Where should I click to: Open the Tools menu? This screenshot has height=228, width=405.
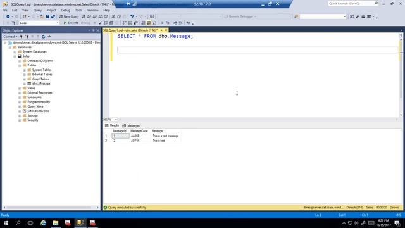[78, 10]
